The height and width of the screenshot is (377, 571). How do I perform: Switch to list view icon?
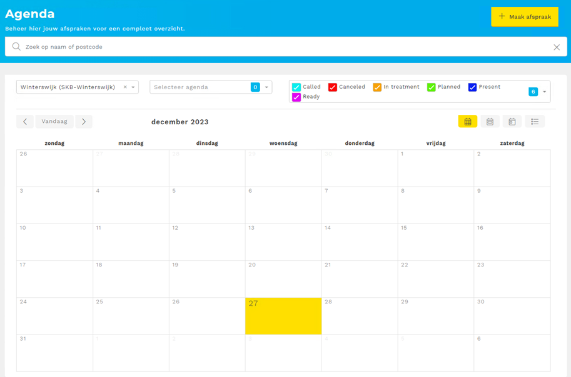click(x=535, y=122)
